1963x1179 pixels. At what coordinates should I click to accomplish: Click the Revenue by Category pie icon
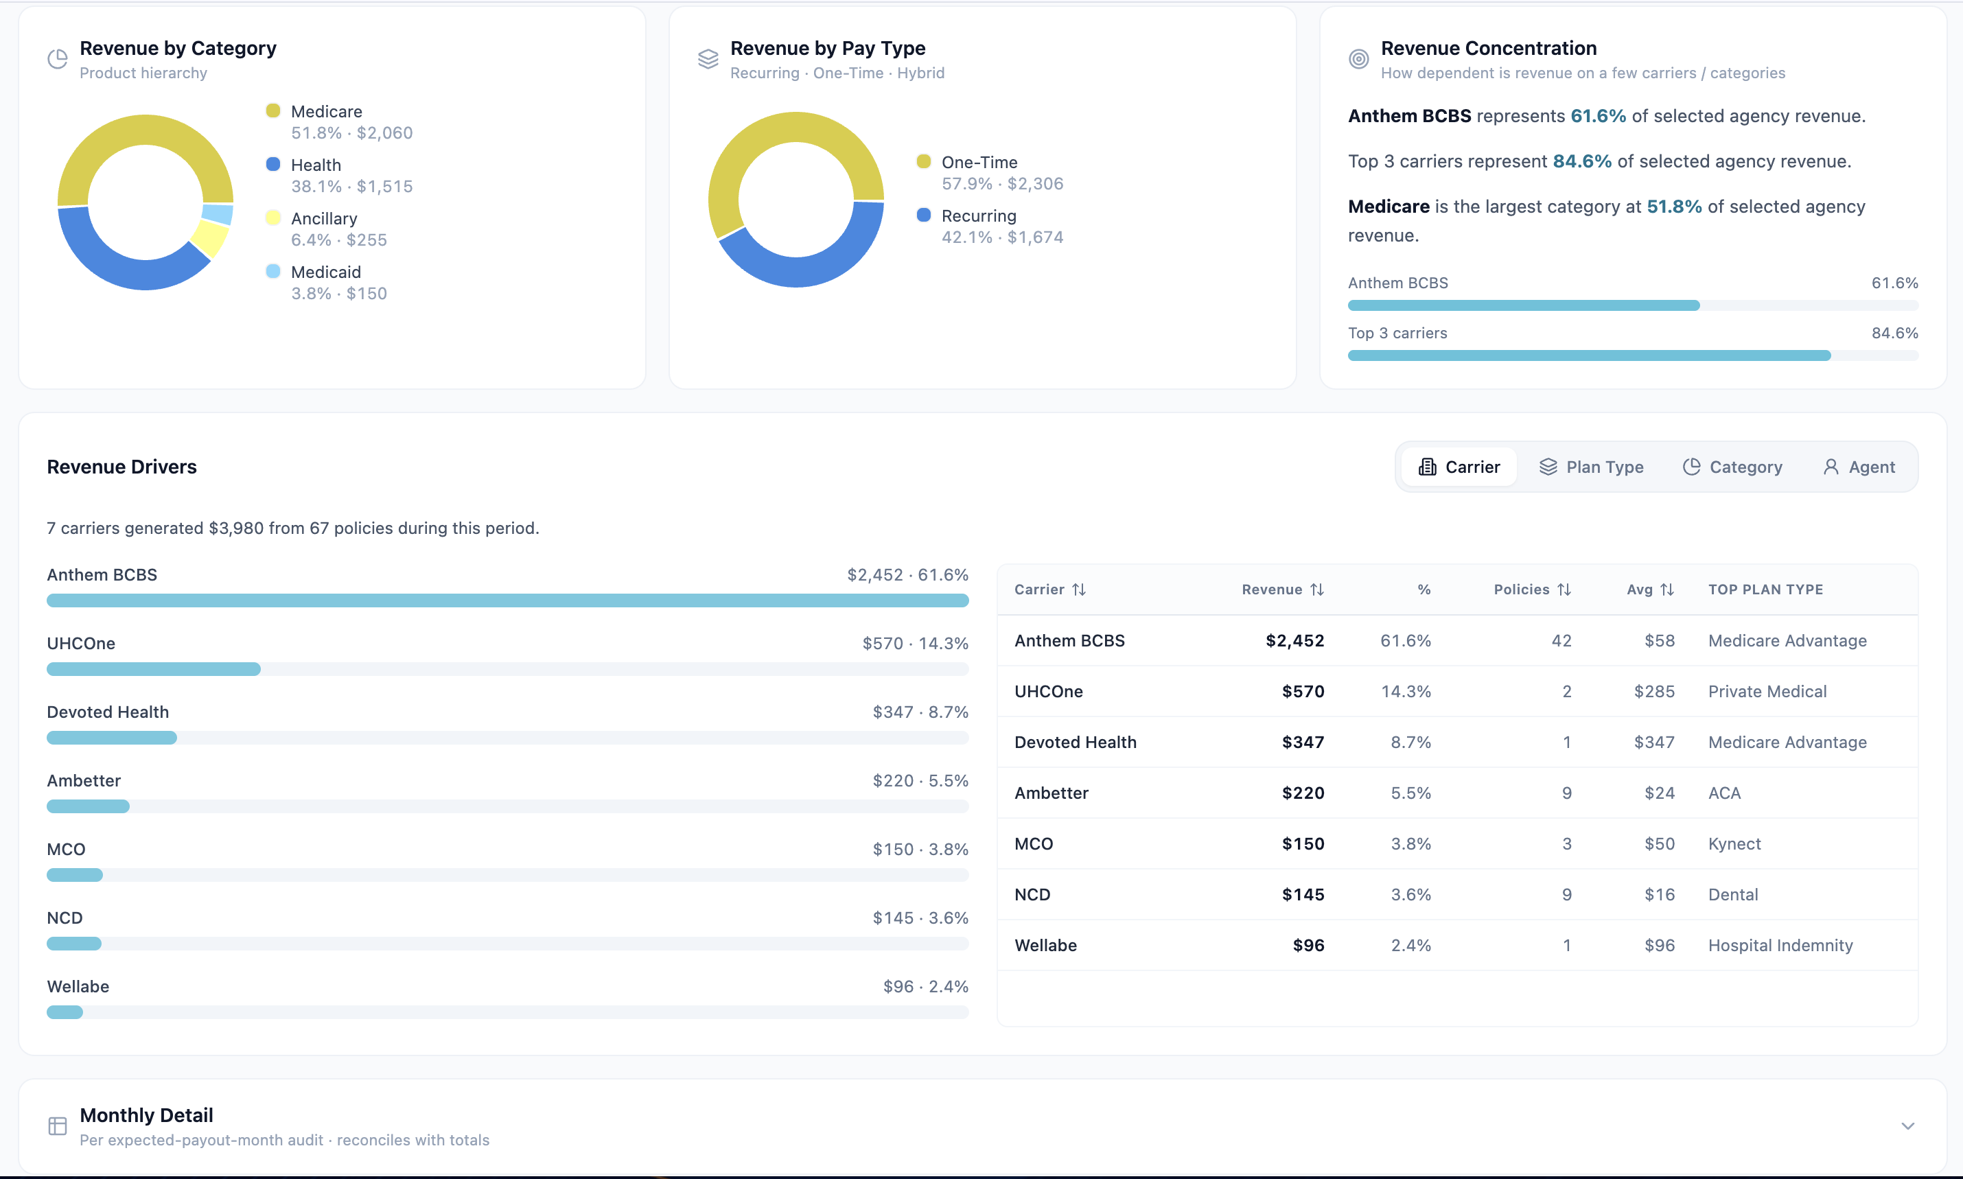(x=57, y=59)
